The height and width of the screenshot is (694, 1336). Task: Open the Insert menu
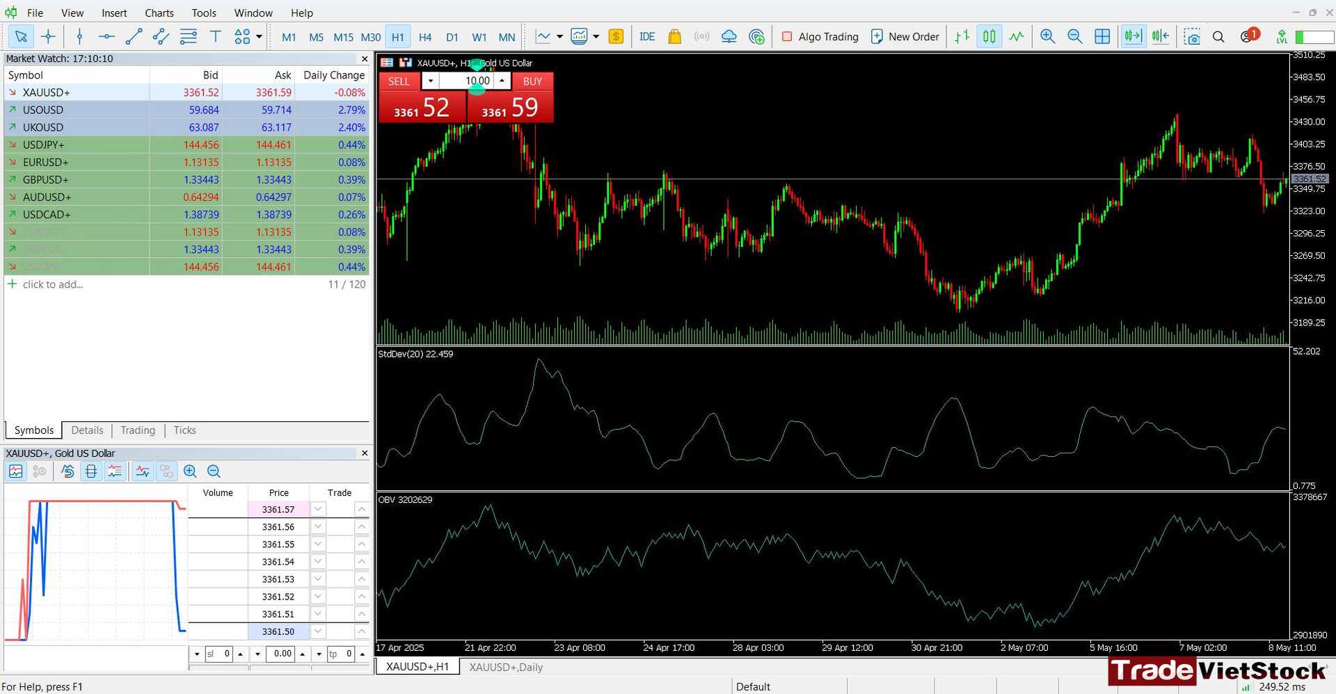coord(114,13)
